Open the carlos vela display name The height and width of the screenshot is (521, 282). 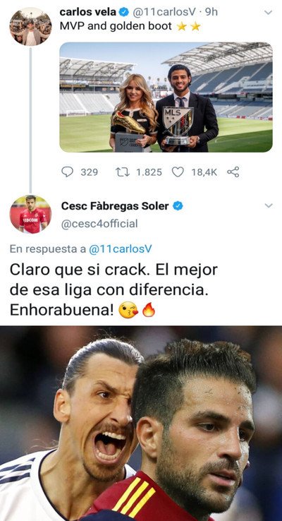tap(88, 12)
